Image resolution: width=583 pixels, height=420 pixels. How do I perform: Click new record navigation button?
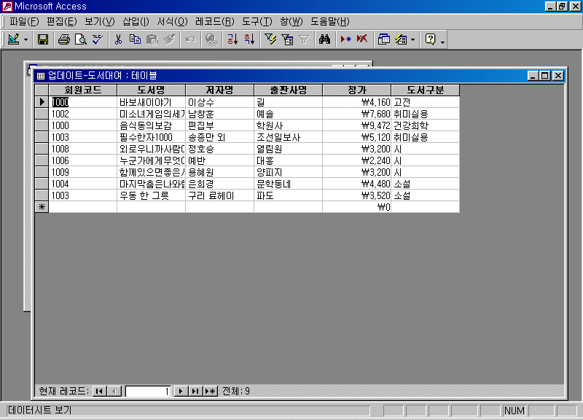pos(210,391)
